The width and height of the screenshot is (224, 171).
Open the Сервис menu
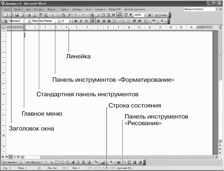click(x=64, y=9)
